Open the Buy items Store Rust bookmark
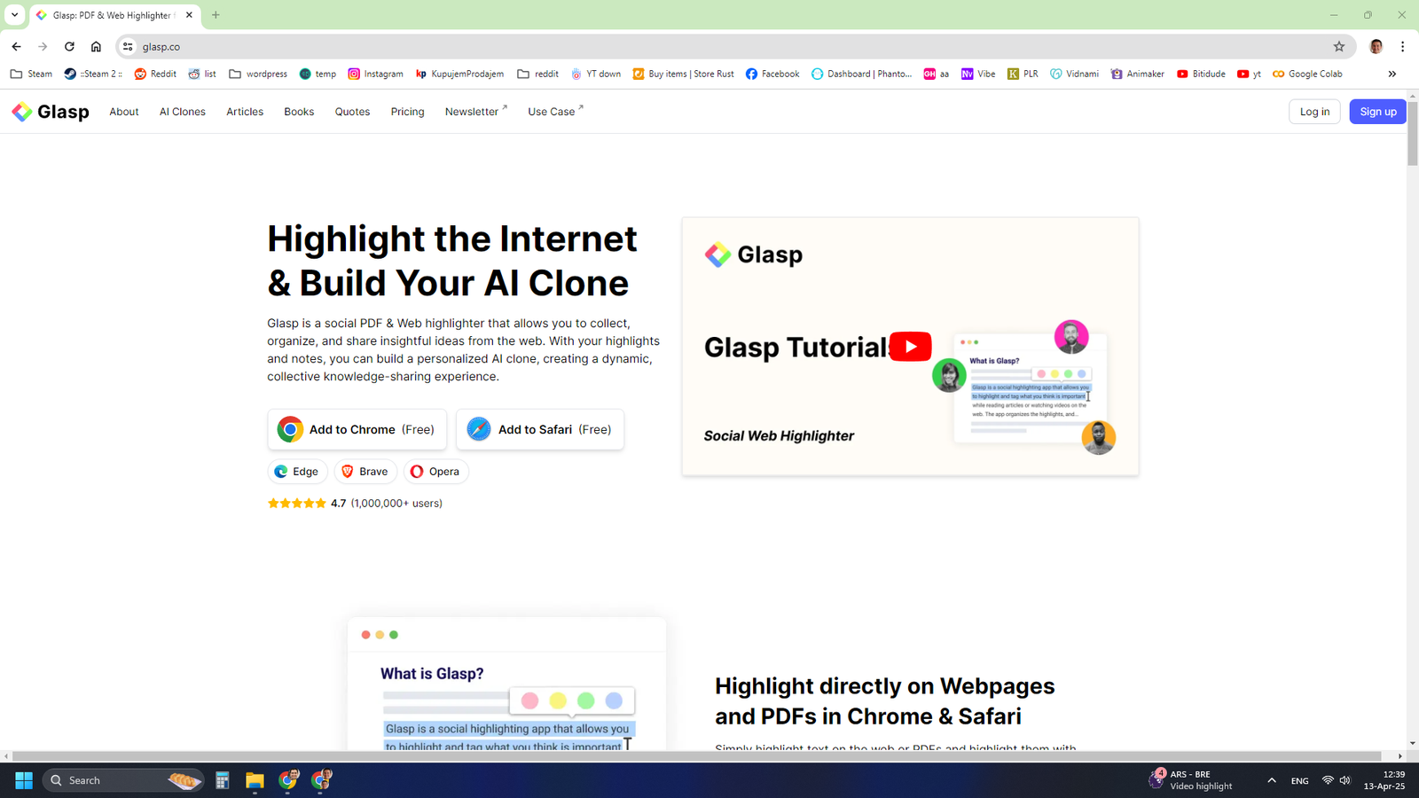1419x798 pixels. click(x=683, y=74)
